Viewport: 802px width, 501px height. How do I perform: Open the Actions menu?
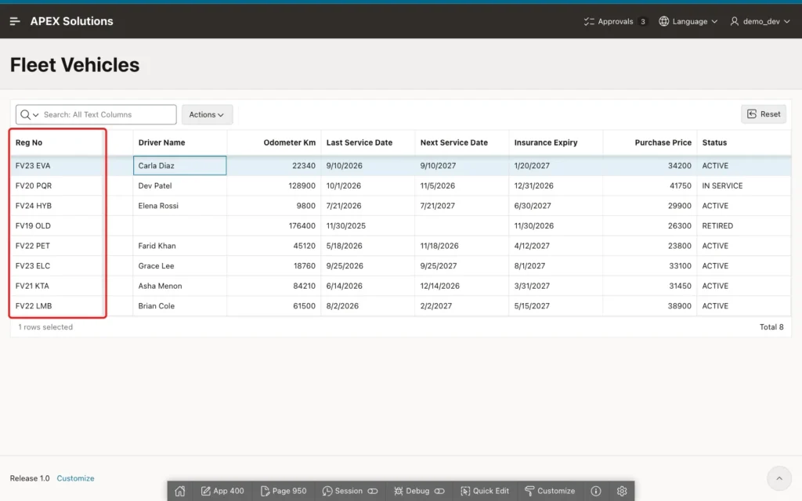coord(207,114)
